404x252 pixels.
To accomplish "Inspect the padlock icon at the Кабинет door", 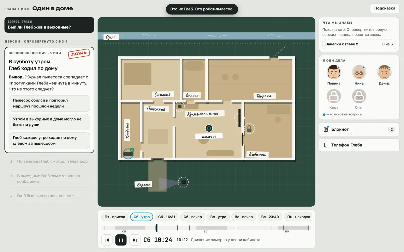I will pos(249,129).
